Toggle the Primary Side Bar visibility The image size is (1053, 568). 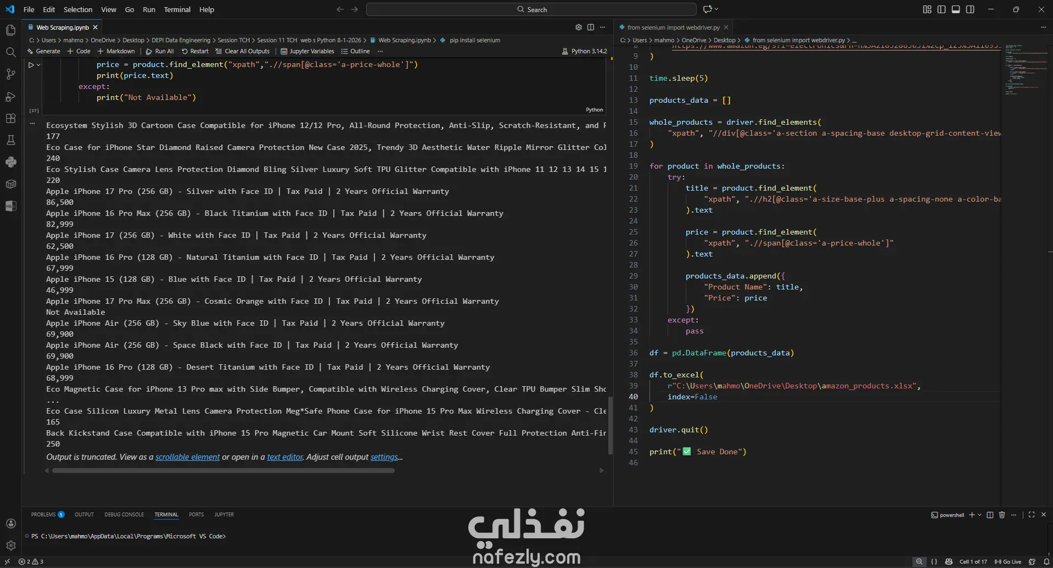(x=942, y=9)
